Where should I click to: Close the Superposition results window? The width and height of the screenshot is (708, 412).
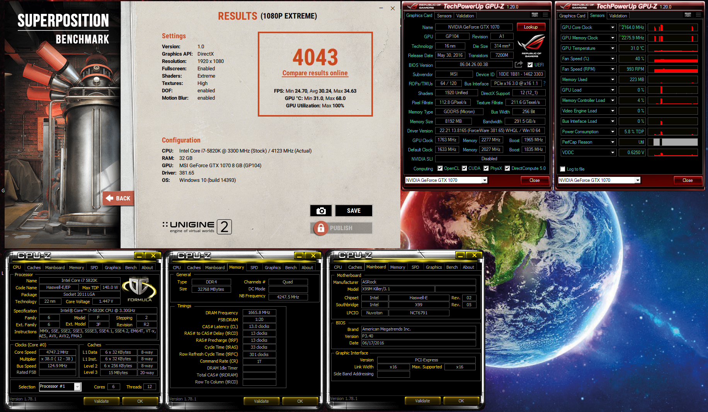(x=393, y=8)
